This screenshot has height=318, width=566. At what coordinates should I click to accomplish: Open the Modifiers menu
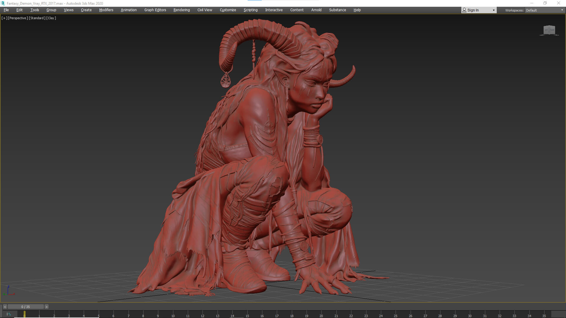pyautogui.click(x=106, y=10)
